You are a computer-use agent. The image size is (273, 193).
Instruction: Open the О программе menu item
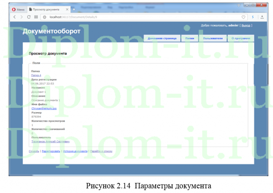coord(241,39)
